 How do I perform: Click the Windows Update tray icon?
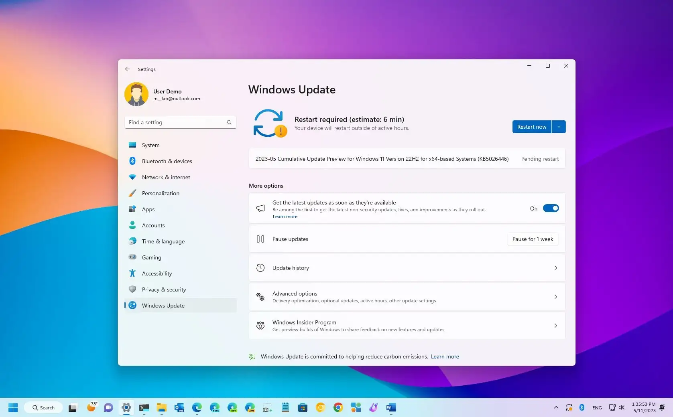[x=569, y=407]
